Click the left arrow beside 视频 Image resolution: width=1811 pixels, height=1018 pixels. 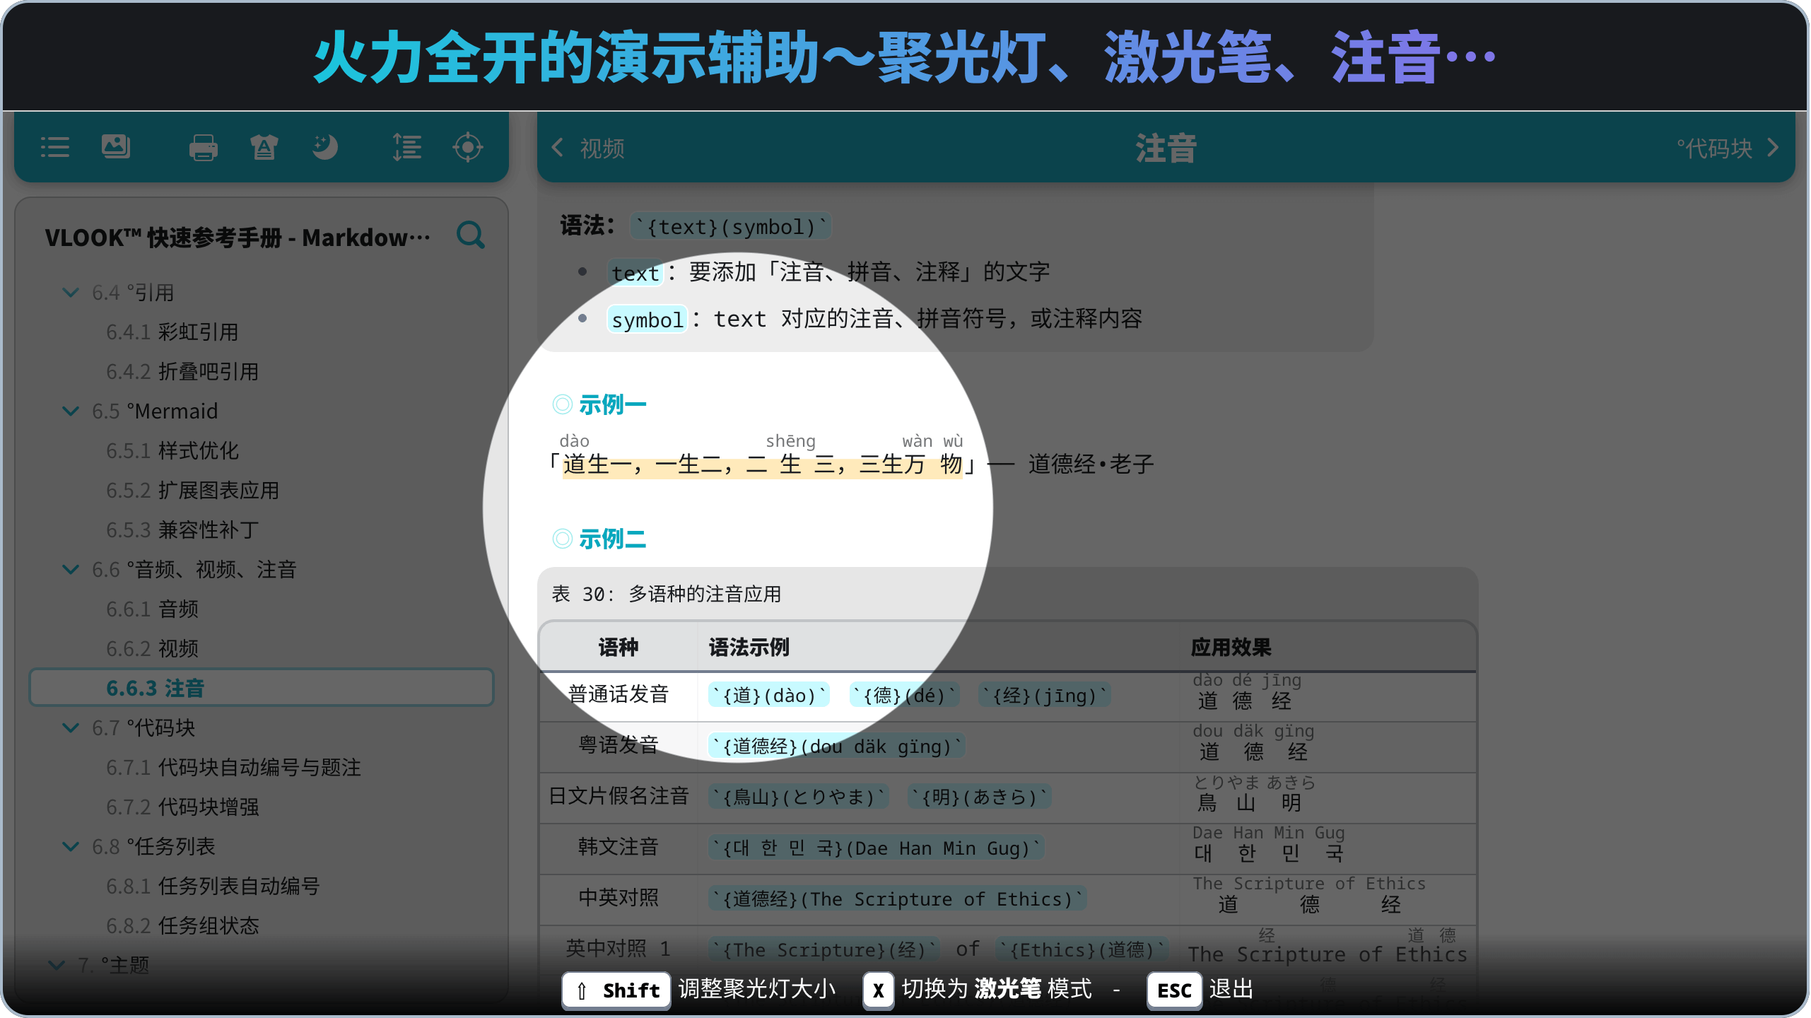557,148
